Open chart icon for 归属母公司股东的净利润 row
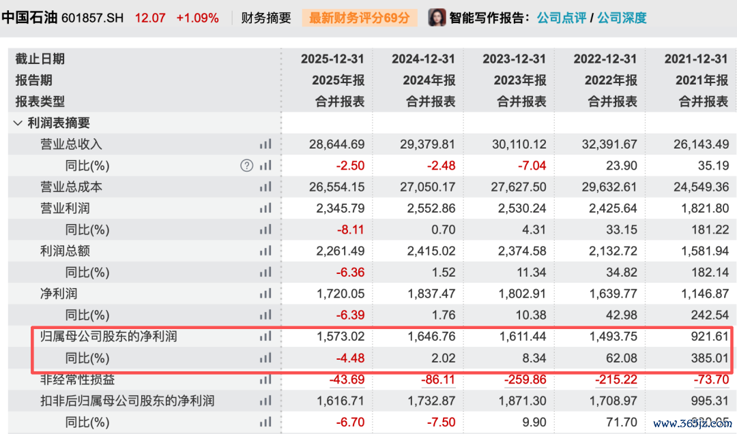Image resolution: width=737 pixels, height=434 pixels. point(265,336)
